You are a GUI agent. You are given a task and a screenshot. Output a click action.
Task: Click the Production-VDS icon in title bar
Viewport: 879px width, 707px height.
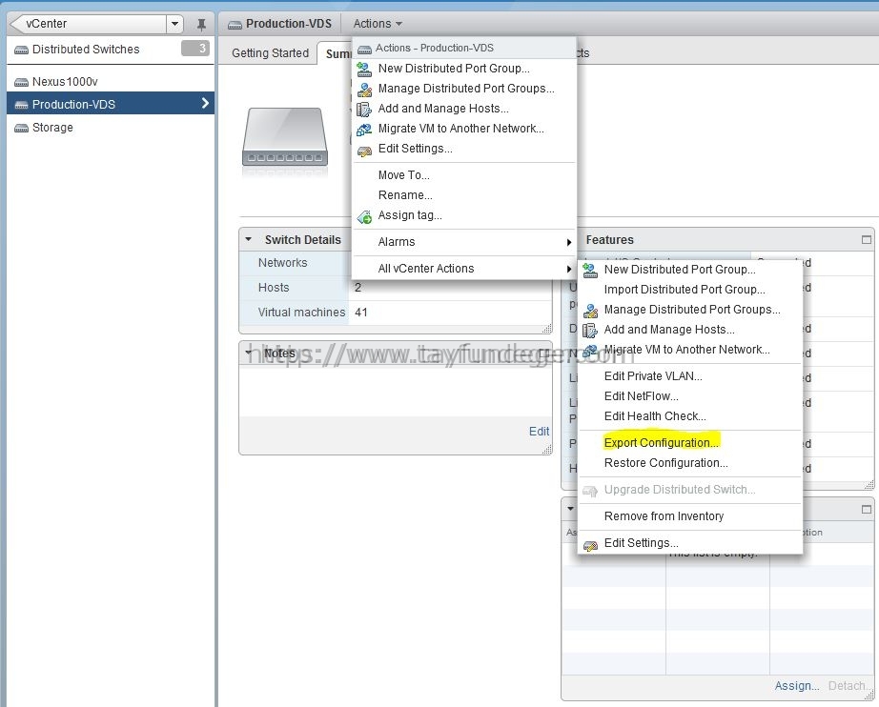coord(235,24)
